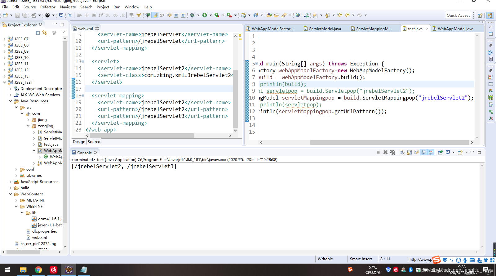Click the Open Web Browser globe icon
Screen dimensions: 496x276
[x=298, y=15]
